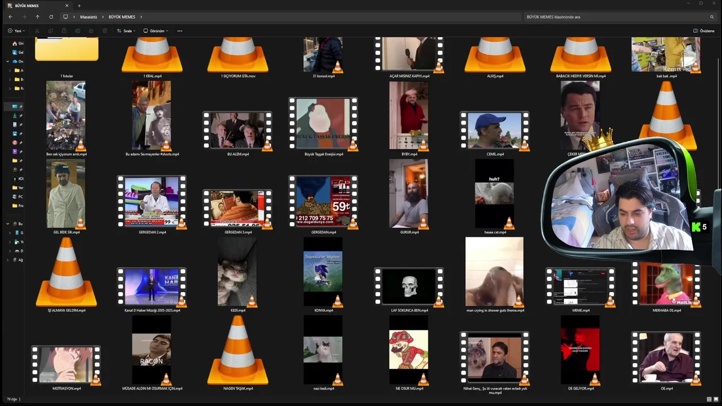Select pinned Pictures folder in sidebar
The width and height of the screenshot is (722, 406).
tap(17, 134)
